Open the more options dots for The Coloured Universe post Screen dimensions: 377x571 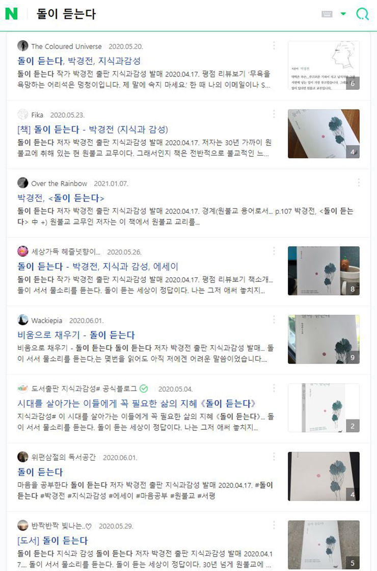(x=274, y=45)
